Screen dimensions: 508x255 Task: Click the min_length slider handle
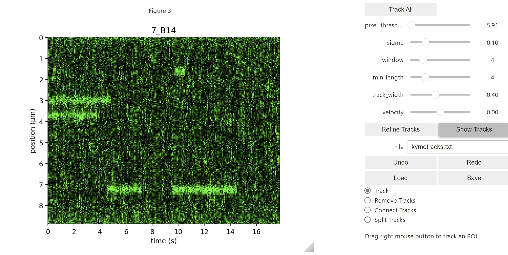click(x=425, y=77)
